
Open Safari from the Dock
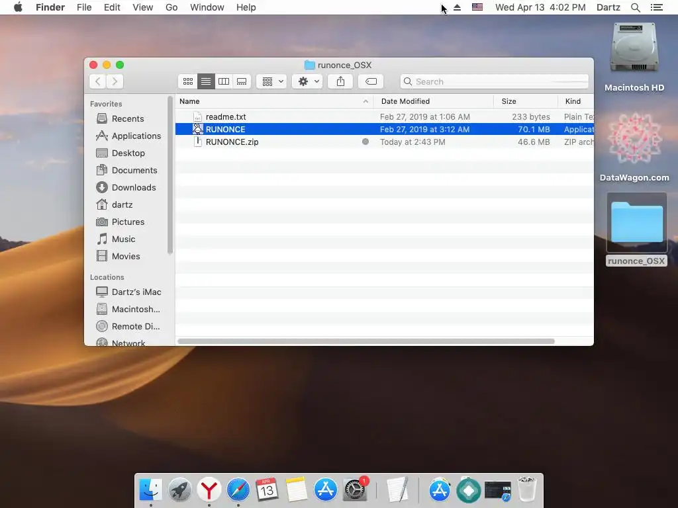tap(238, 490)
